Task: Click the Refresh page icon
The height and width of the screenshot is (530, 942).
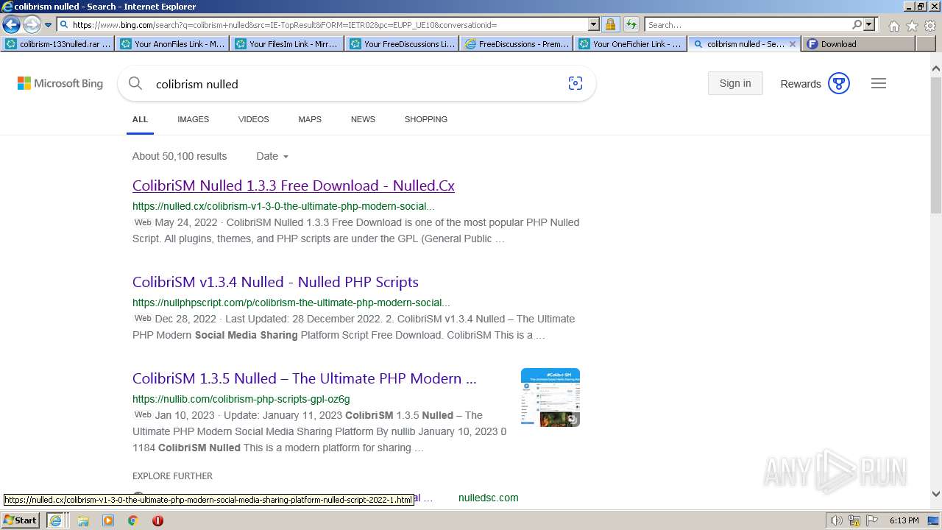Action: tap(631, 25)
